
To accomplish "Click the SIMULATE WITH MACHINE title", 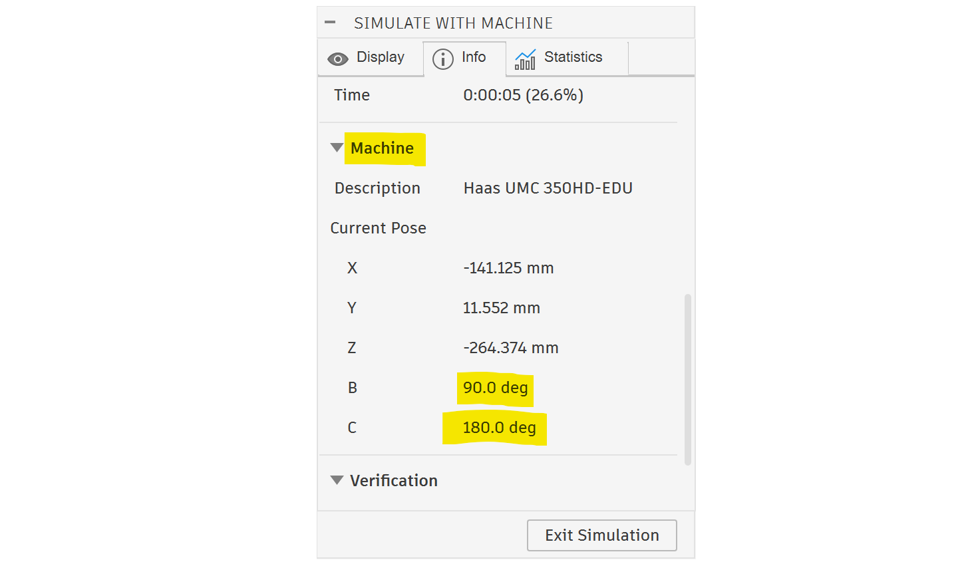I will pos(453,23).
